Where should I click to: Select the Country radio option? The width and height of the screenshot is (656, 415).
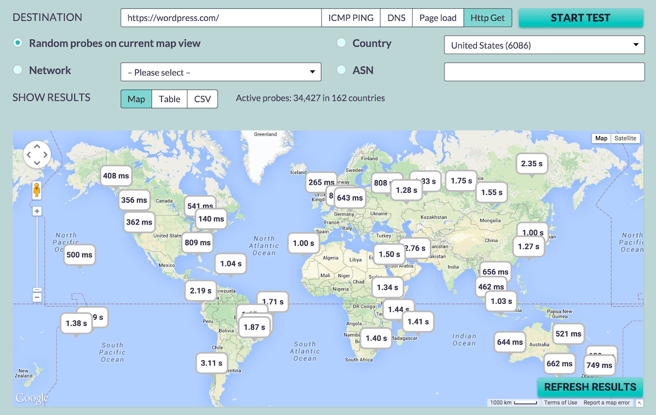click(342, 43)
